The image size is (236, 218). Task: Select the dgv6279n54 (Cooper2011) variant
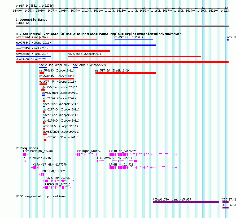pos(45,134)
